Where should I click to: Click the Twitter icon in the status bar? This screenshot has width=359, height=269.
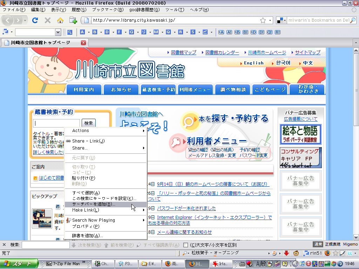tap(350, 253)
